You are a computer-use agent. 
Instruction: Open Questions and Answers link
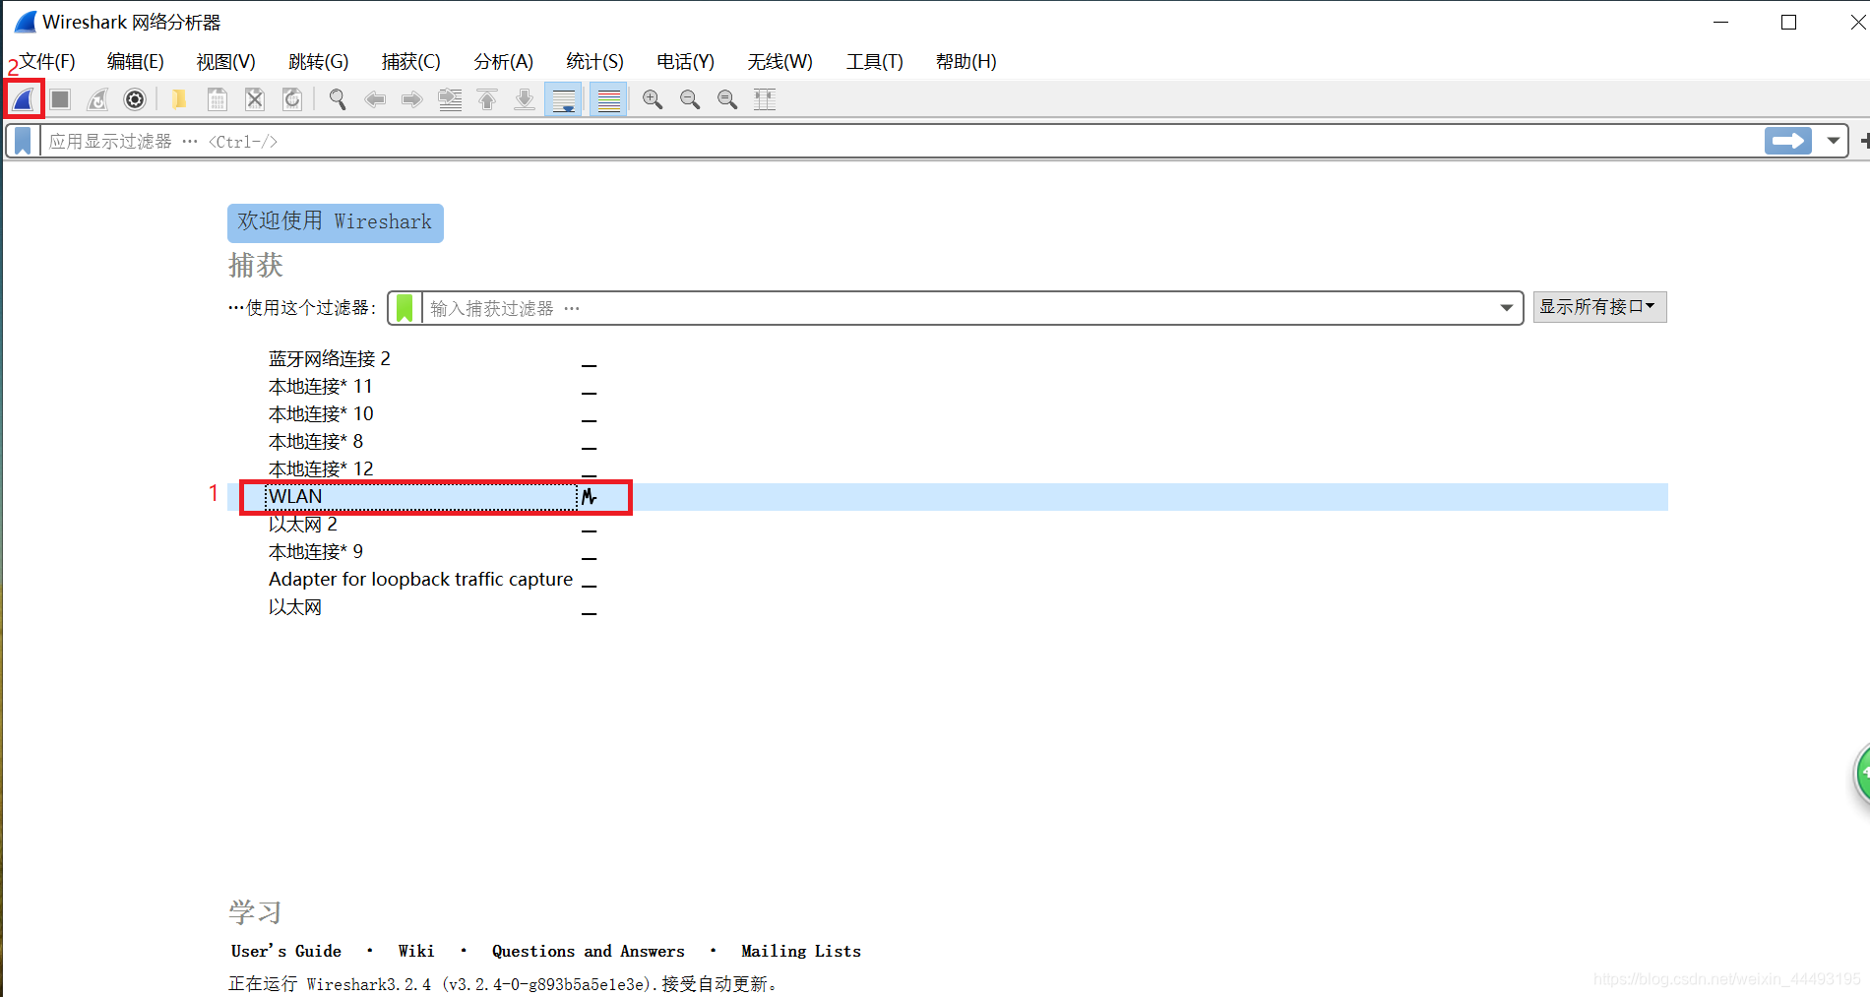(x=589, y=951)
